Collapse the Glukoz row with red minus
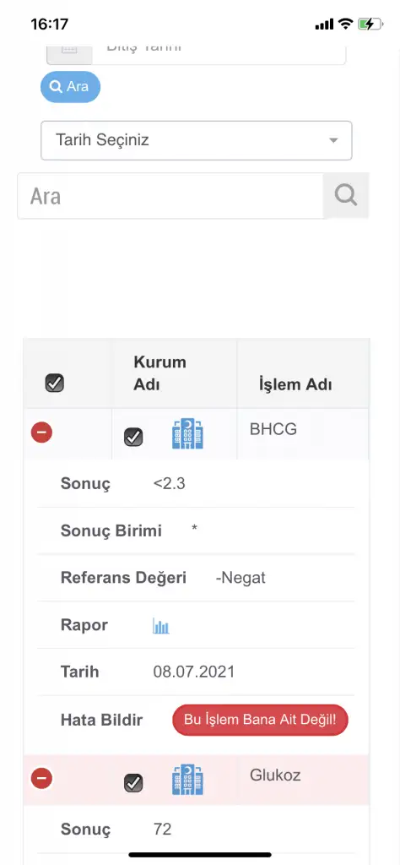Screen dimensions: 400x865 (x=41, y=778)
